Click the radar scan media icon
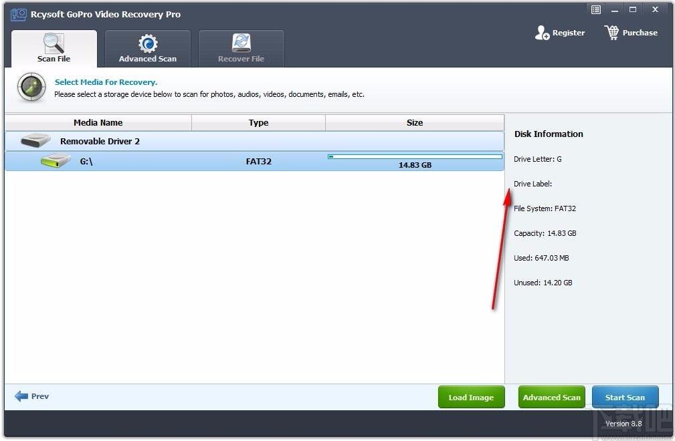Image resolution: width=675 pixels, height=441 pixels. 31,88
